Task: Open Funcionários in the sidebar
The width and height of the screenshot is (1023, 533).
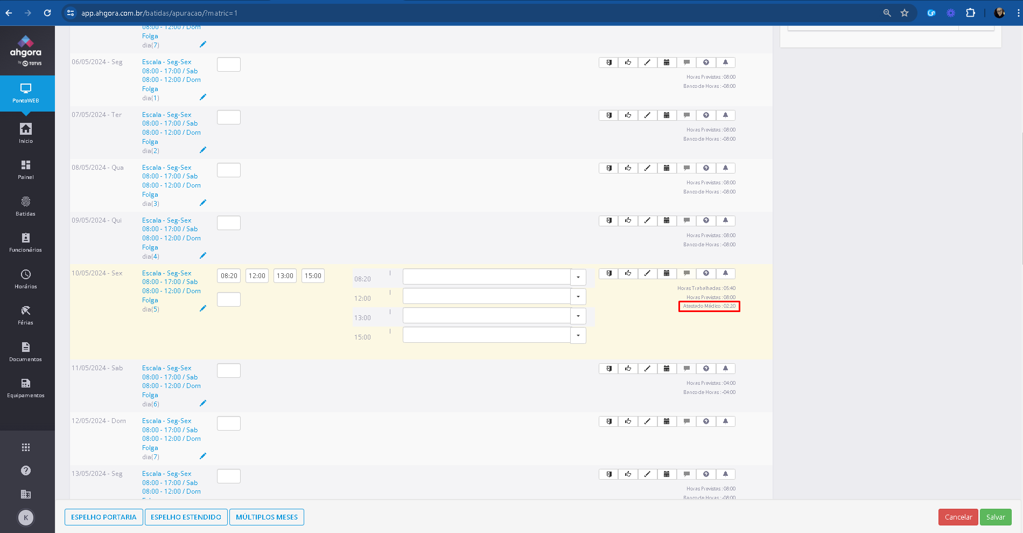Action: coord(26,242)
